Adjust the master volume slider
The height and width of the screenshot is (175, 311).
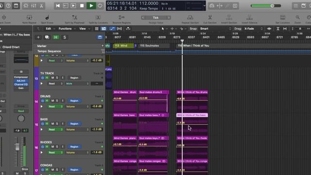273,6
